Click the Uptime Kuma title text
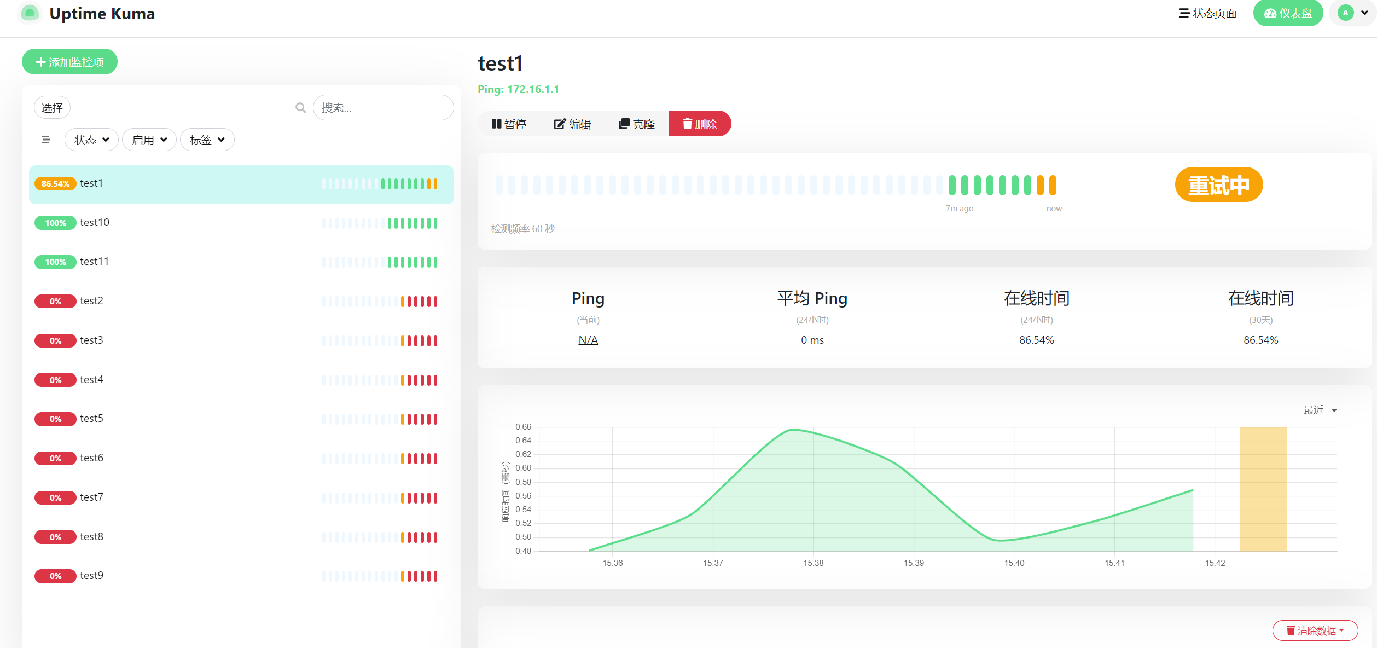This screenshot has height=648, width=1377. [x=102, y=13]
